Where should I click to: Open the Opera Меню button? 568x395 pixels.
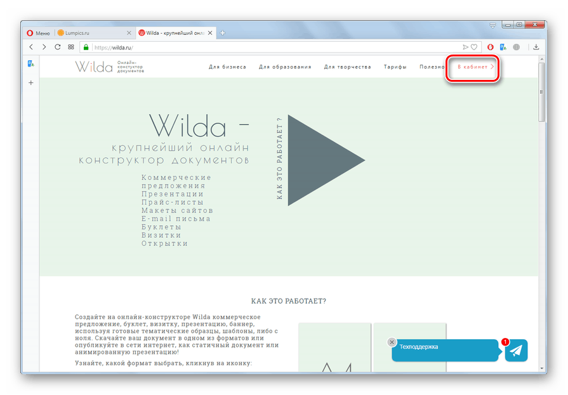tap(39, 33)
